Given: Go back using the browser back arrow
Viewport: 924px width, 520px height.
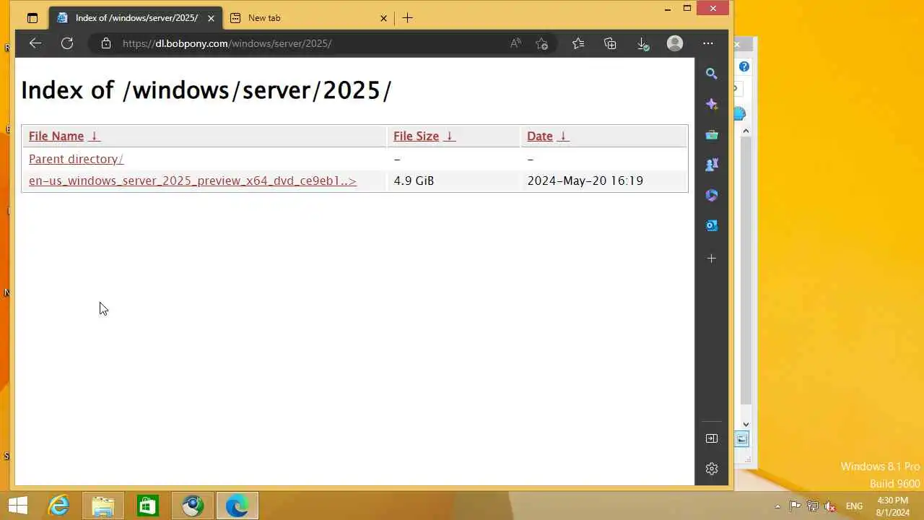Looking at the screenshot, I should click(35, 43).
